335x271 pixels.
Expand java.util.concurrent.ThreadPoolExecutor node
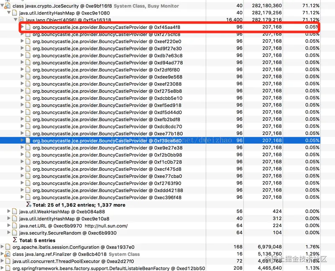[2, 261]
